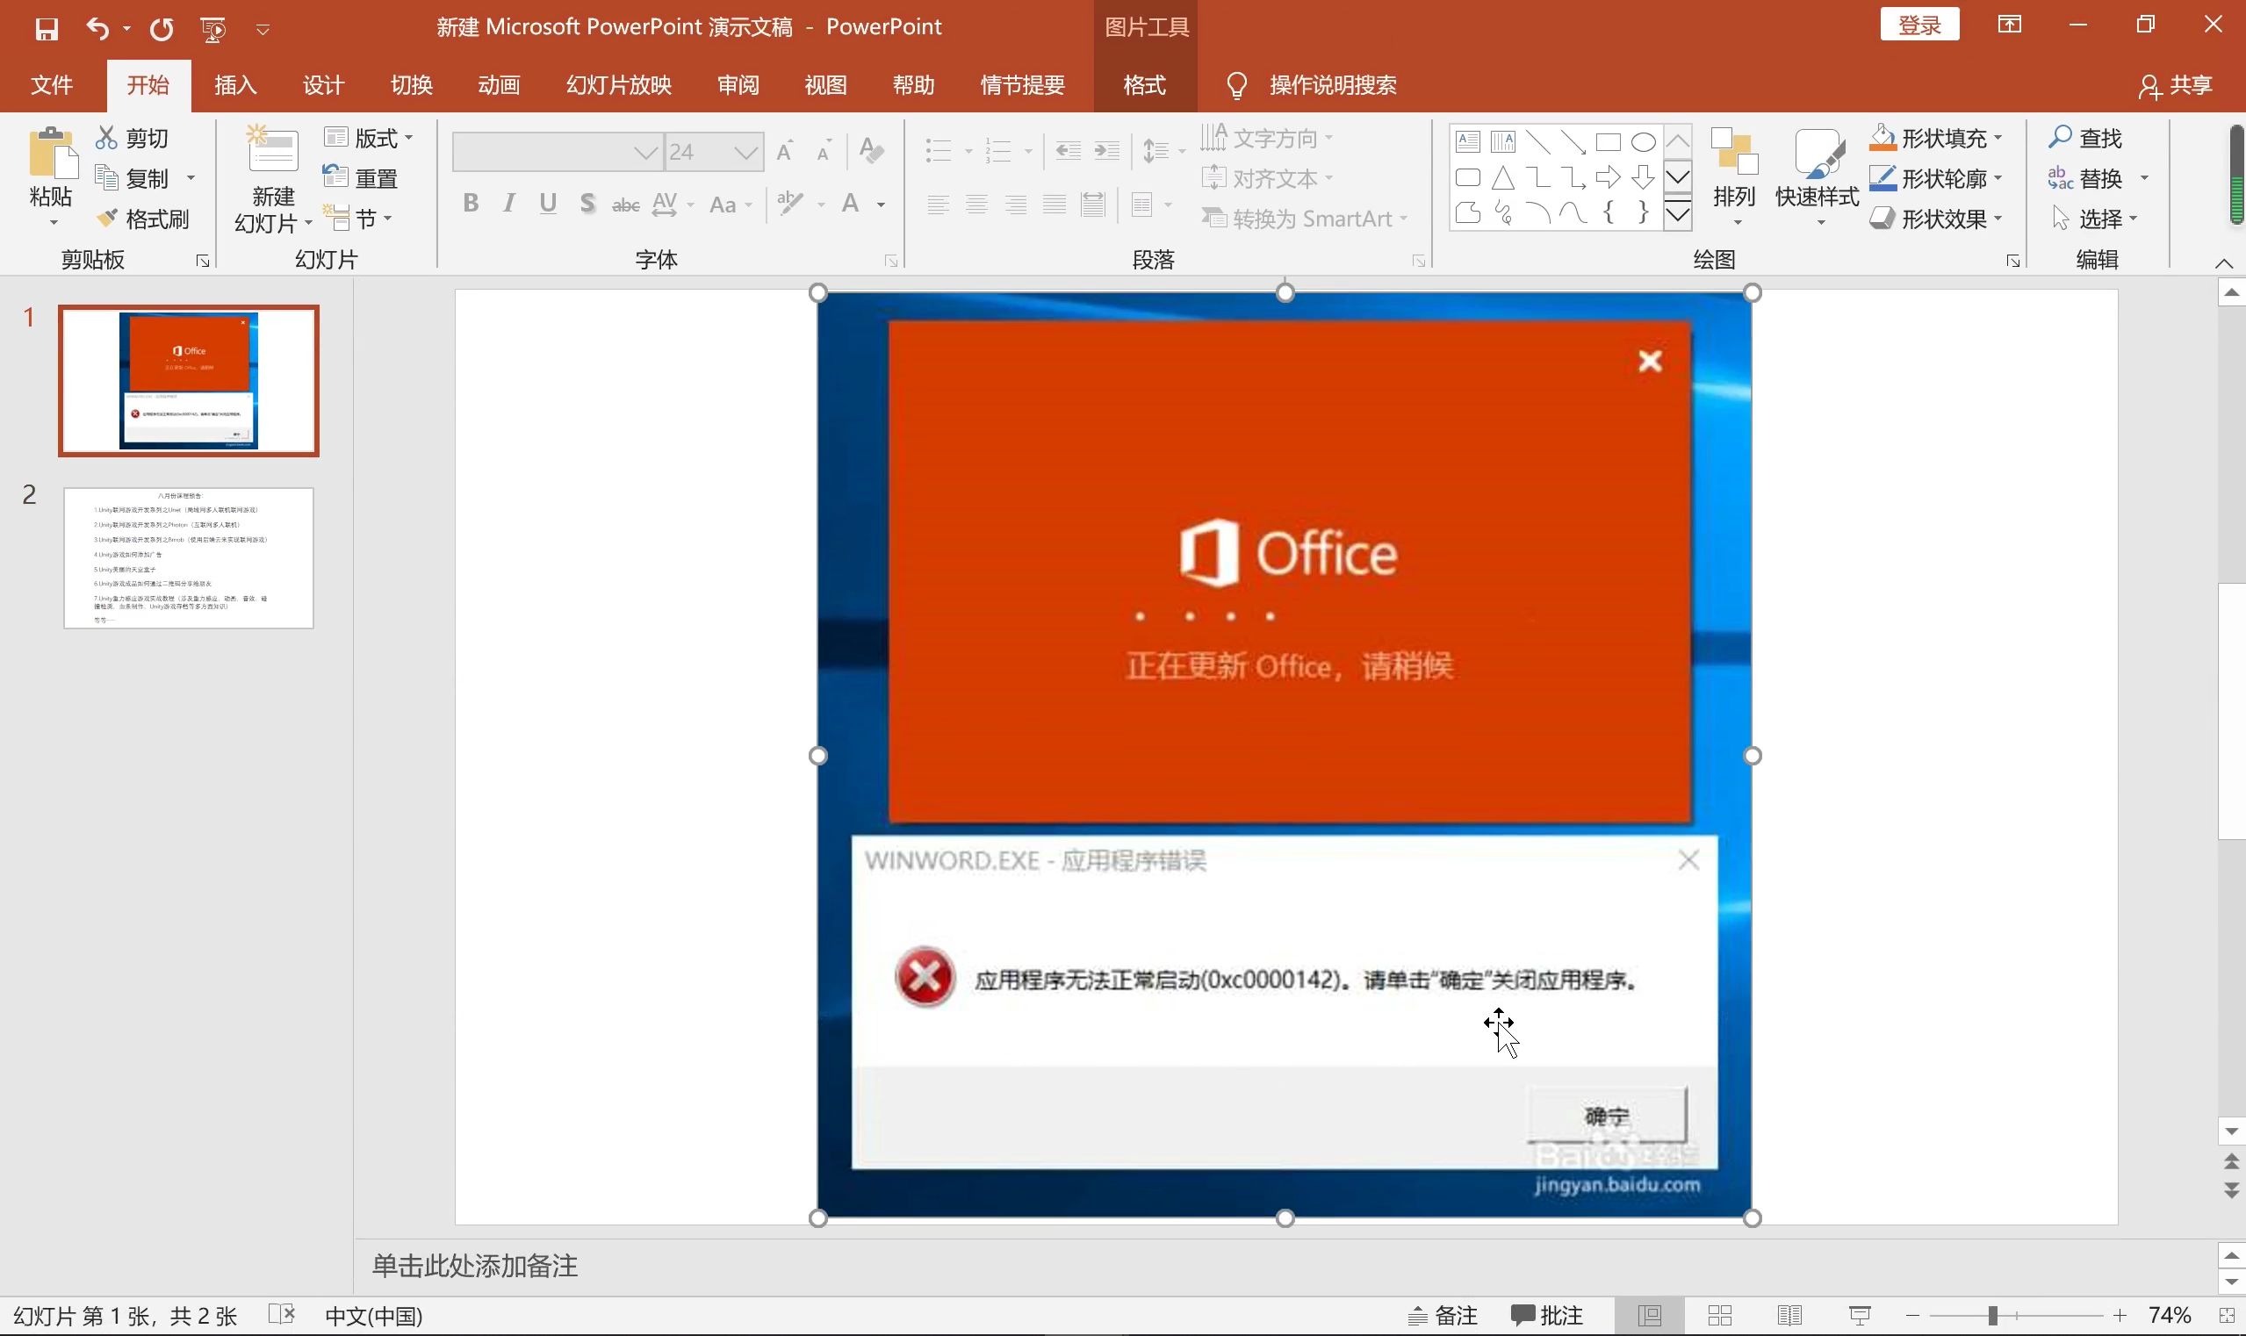The width and height of the screenshot is (2246, 1336).
Task: Select the text box shape in gallery
Action: 1468,141
